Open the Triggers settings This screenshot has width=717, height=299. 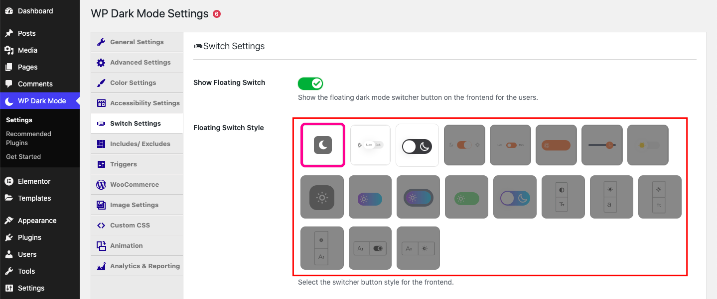click(x=137, y=164)
